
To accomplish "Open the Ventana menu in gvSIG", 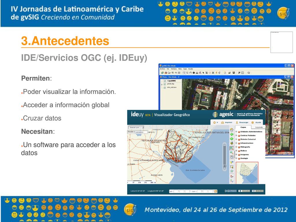I will (174, 69).
